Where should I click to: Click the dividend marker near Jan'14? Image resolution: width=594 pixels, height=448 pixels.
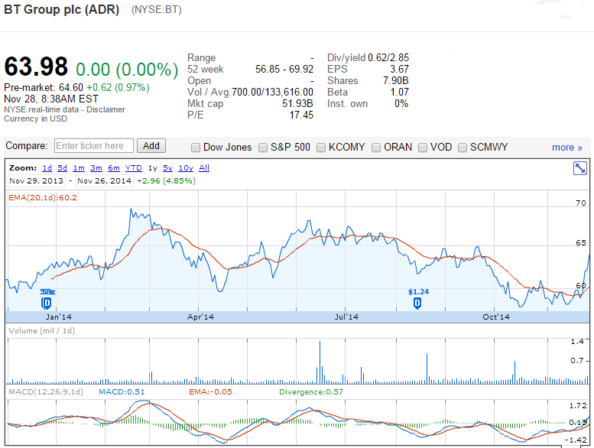tap(46, 303)
